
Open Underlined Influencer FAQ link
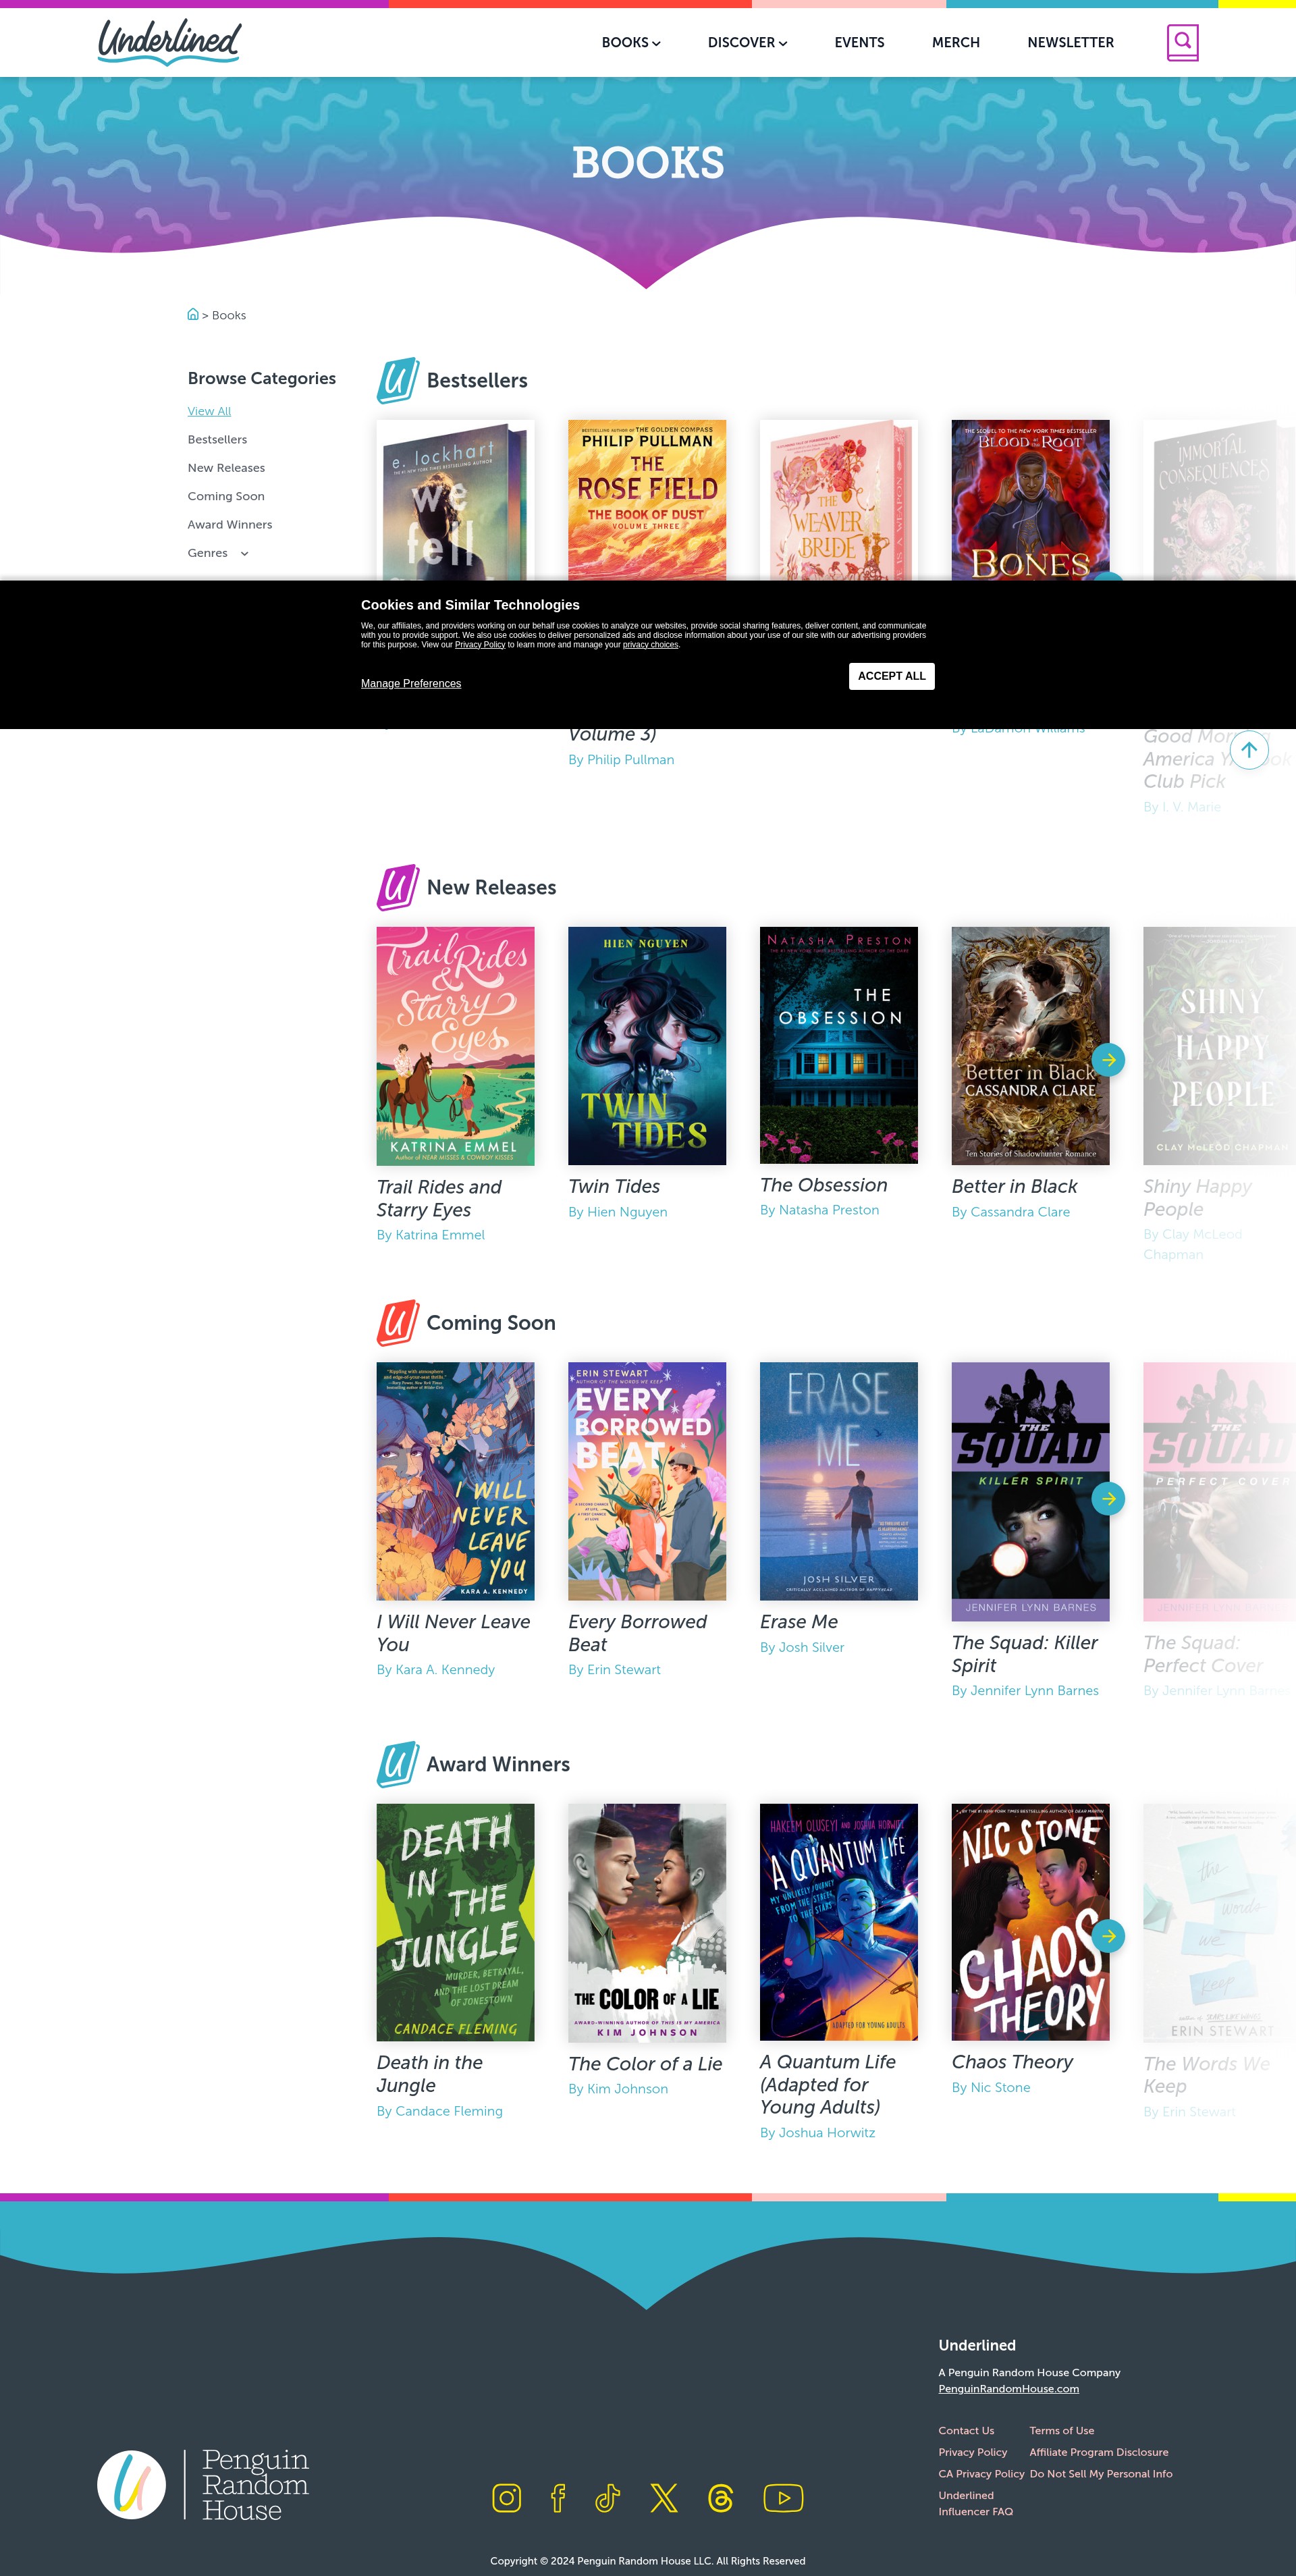pos(976,2503)
